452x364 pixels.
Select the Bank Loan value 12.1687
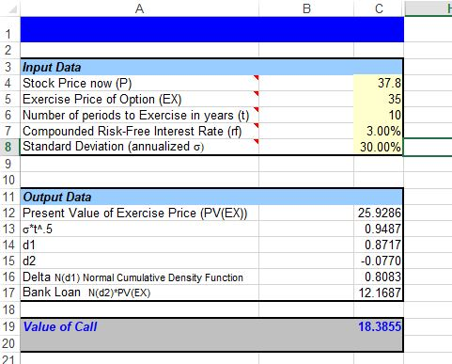(x=379, y=293)
